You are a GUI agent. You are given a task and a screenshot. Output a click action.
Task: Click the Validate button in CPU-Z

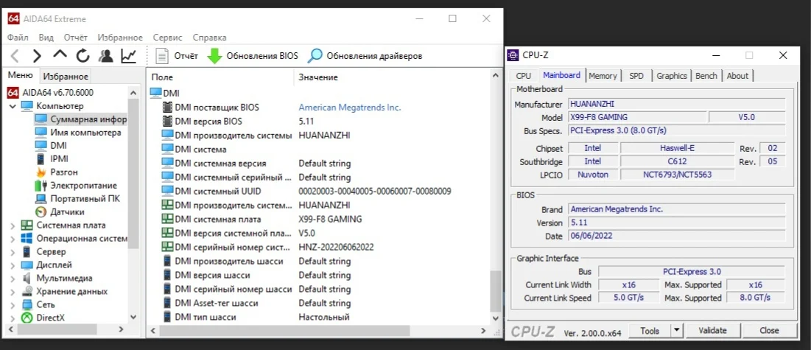712,330
